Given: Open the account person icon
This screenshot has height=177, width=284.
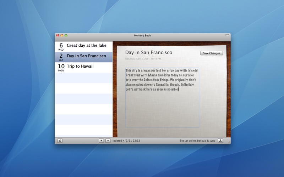Looking at the screenshot, I should 220,141.
